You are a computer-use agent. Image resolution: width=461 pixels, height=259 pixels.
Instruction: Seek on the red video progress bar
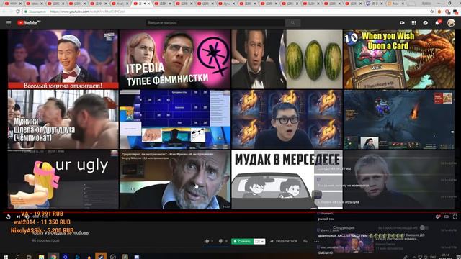230,212
